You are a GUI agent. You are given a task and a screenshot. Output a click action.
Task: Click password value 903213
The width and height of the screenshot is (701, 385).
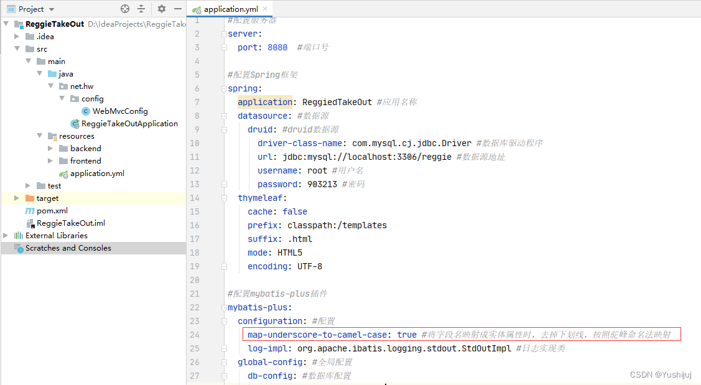point(322,184)
